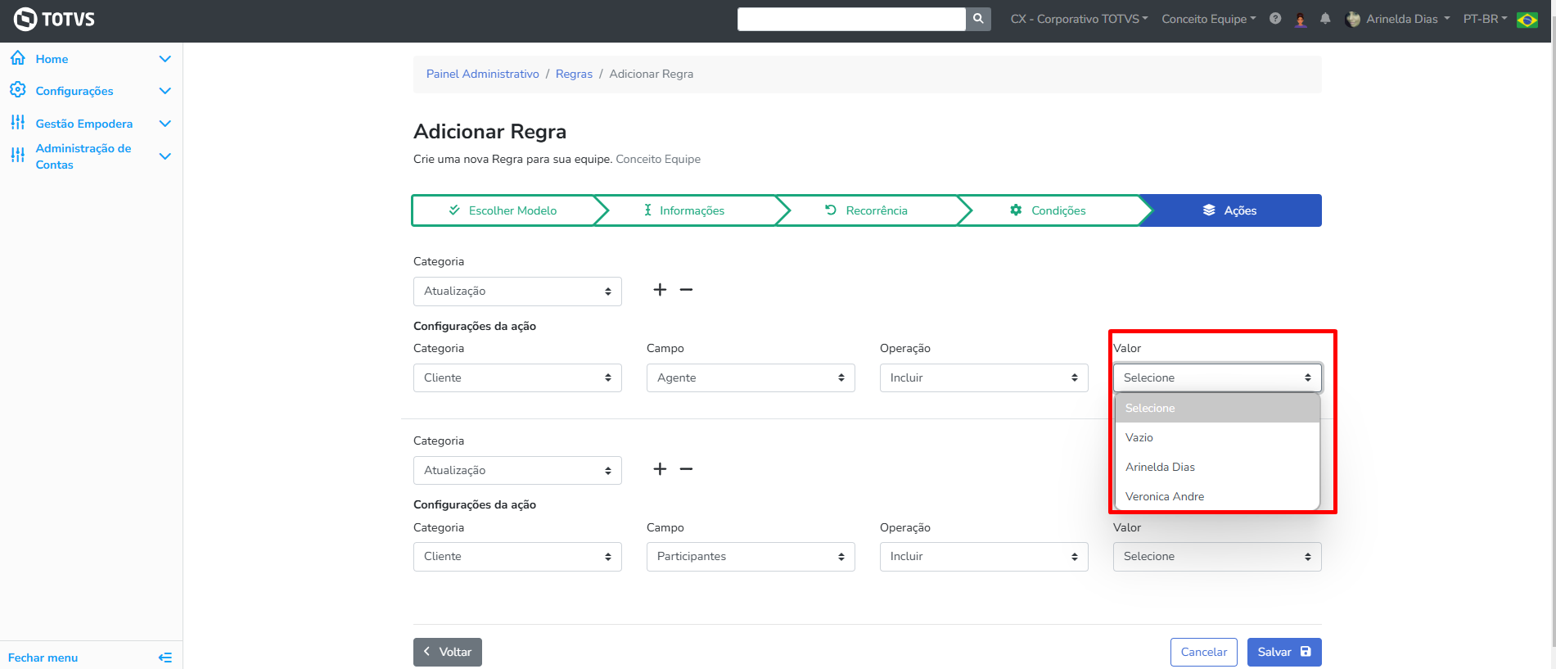Open the Campo dropdown showing Agente
This screenshot has height=669, width=1556.
(x=750, y=377)
